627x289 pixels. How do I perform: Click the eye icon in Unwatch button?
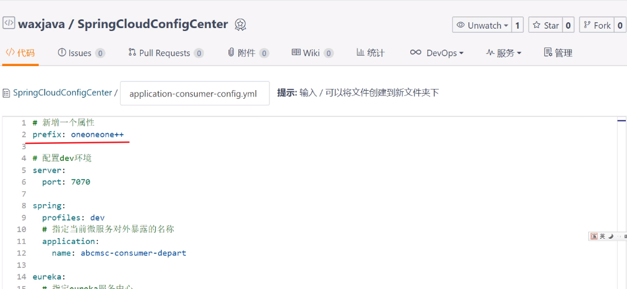[x=461, y=25]
